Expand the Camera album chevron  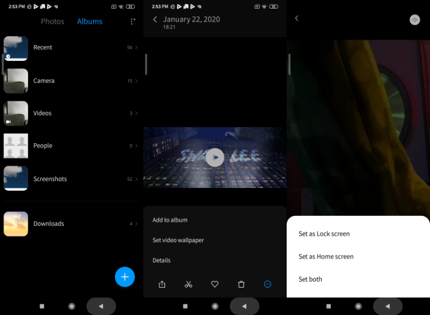pyautogui.click(x=136, y=81)
